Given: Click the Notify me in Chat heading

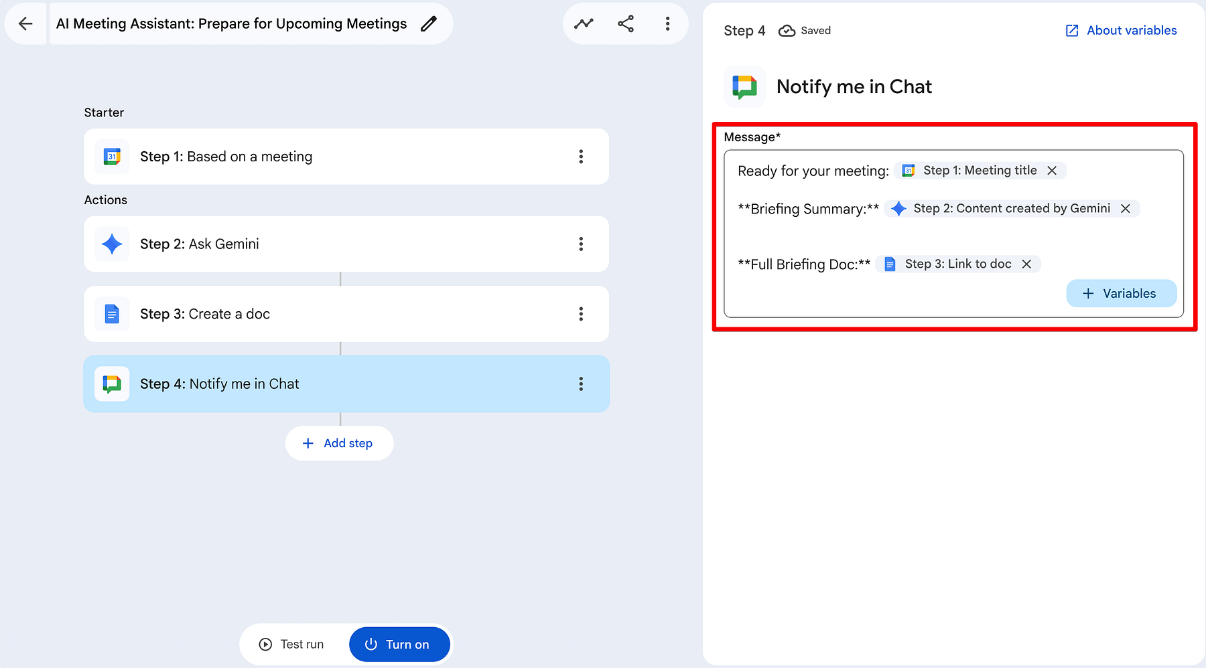Looking at the screenshot, I should click(x=854, y=87).
